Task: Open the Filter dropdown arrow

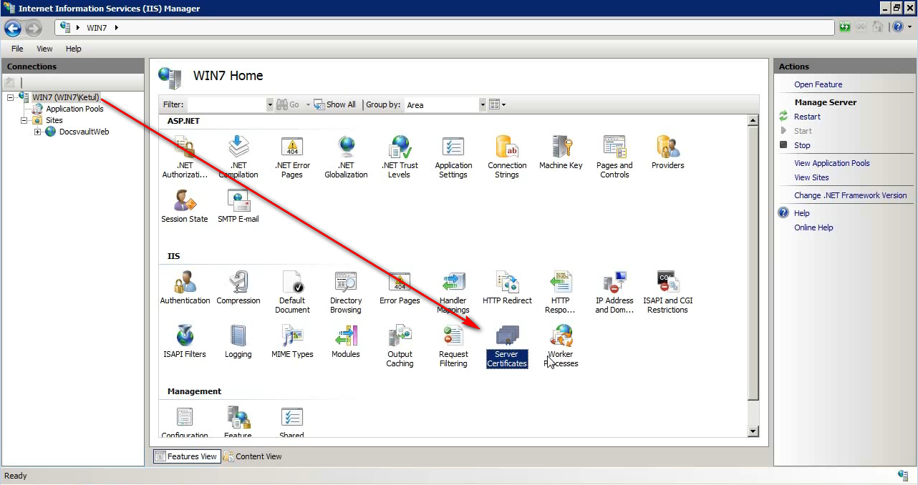Action: click(x=270, y=104)
